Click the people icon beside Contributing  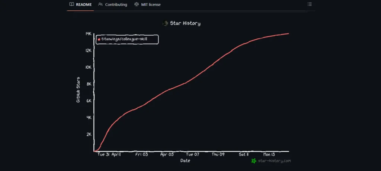(x=100, y=4)
